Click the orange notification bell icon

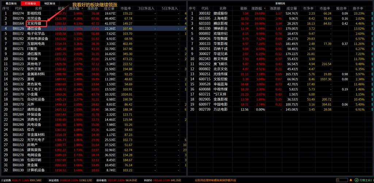point(351,180)
